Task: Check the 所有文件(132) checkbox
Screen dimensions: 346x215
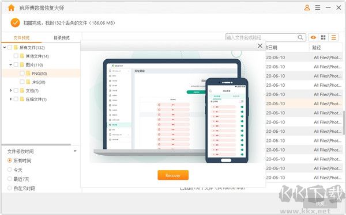Action: pyautogui.click(x=10, y=47)
